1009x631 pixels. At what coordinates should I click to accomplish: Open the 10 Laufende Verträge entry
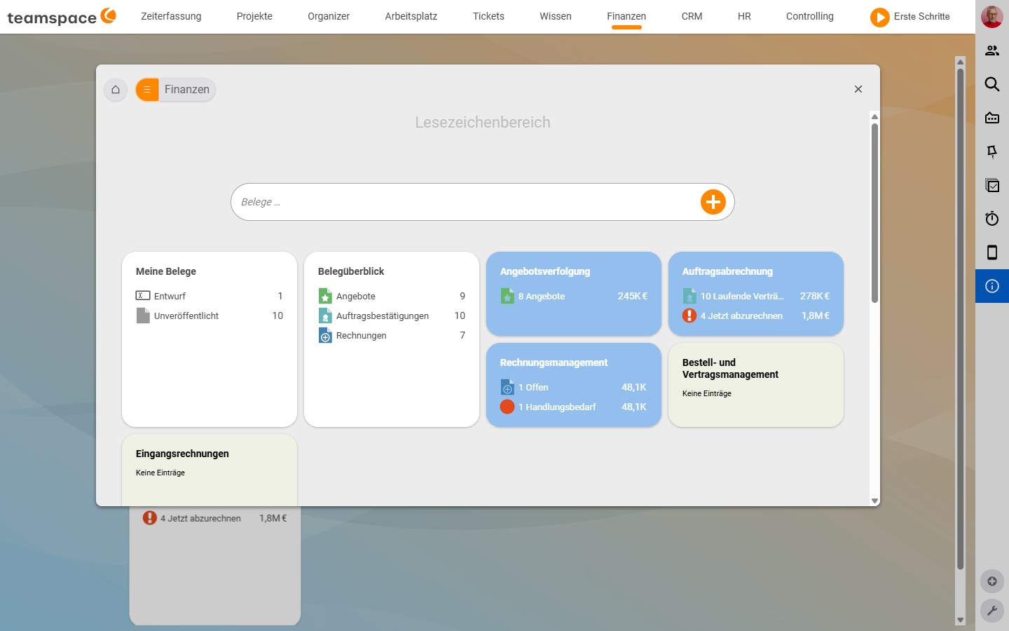756,296
